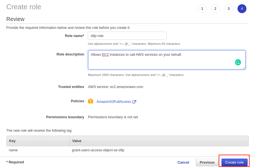Click inside the Role description textarea
The height and width of the screenshot is (167, 256).
click(167, 60)
